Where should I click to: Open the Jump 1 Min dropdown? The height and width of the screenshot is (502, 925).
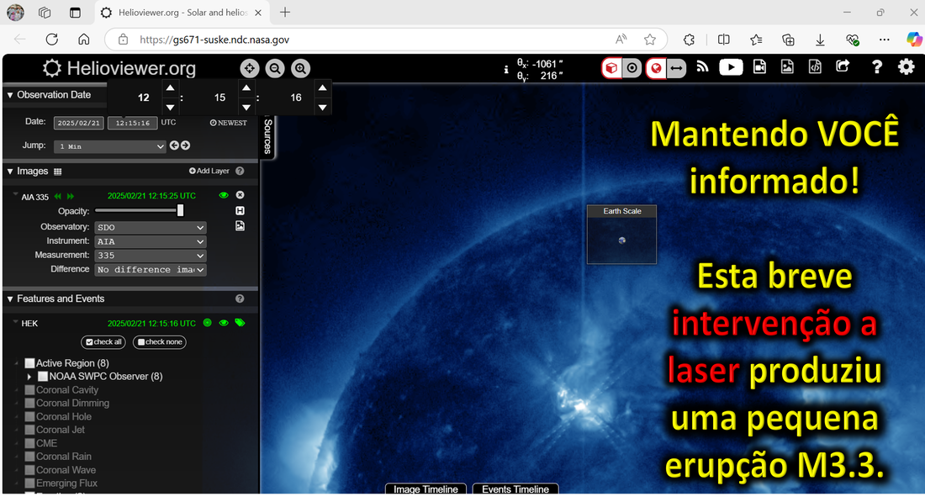(x=109, y=146)
